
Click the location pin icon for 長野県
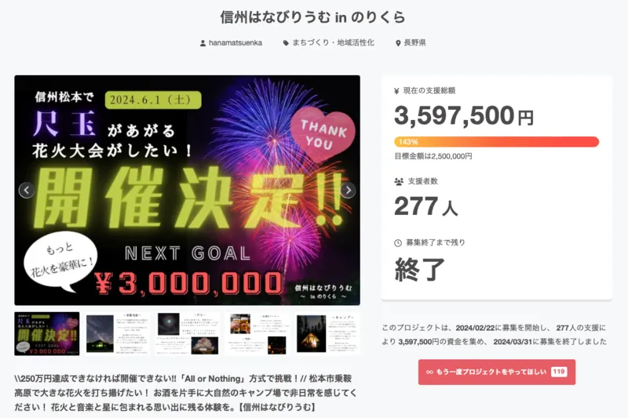[399, 43]
